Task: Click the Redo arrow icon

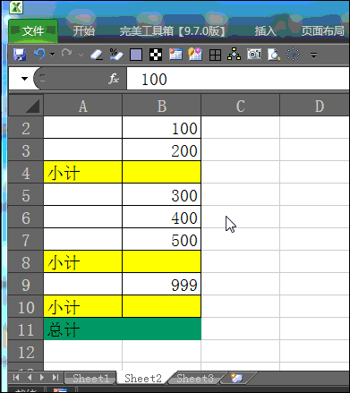Action: [x=66, y=55]
